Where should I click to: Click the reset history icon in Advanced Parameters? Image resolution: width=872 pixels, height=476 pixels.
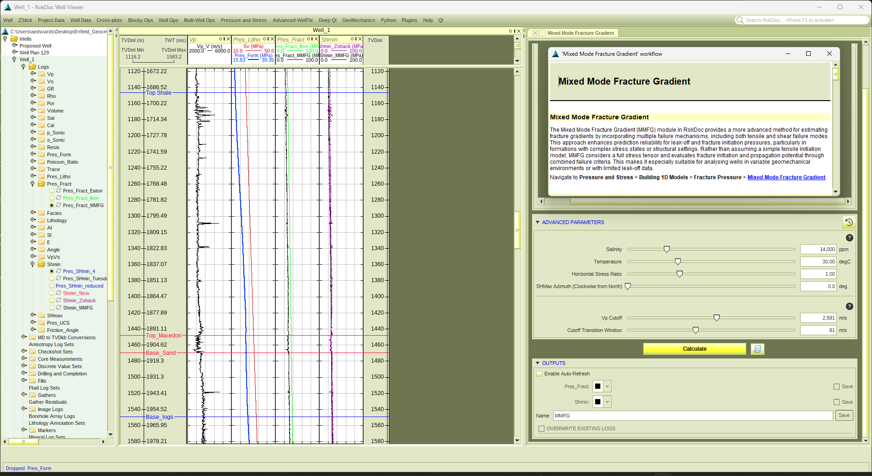coord(849,222)
